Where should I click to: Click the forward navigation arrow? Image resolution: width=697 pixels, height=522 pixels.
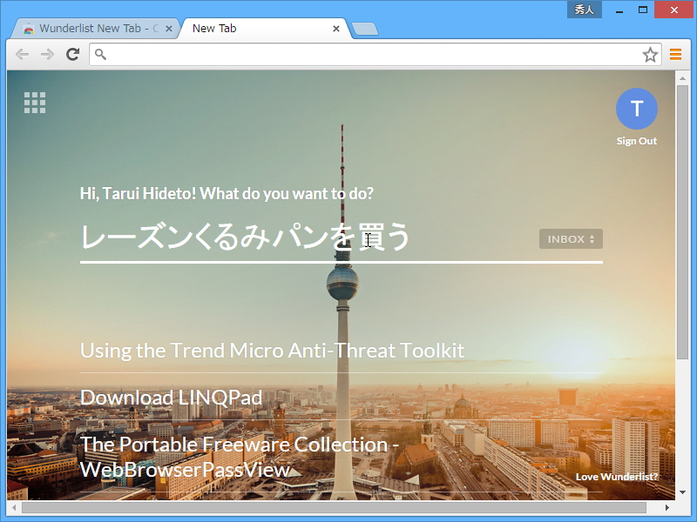tap(47, 54)
